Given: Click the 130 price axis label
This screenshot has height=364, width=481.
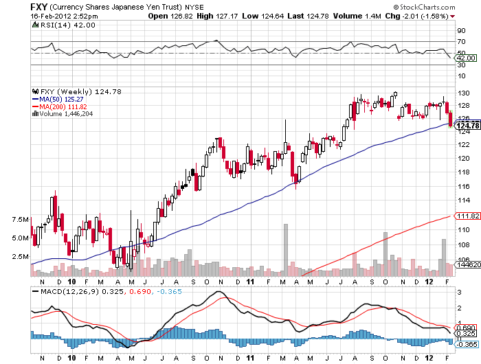Looking at the screenshot, I should pyautogui.click(x=464, y=93).
